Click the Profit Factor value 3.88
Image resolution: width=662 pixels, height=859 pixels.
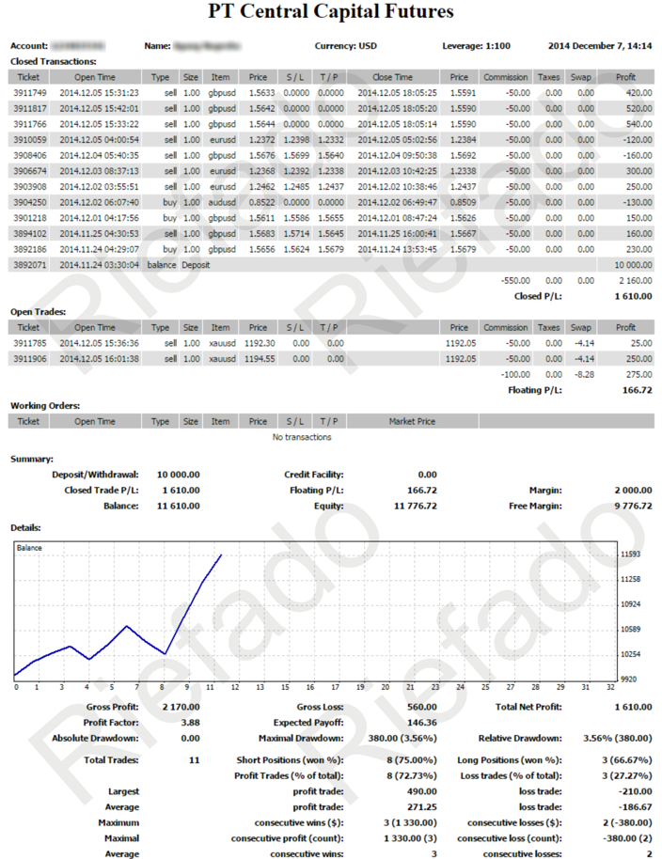pos(190,723)
